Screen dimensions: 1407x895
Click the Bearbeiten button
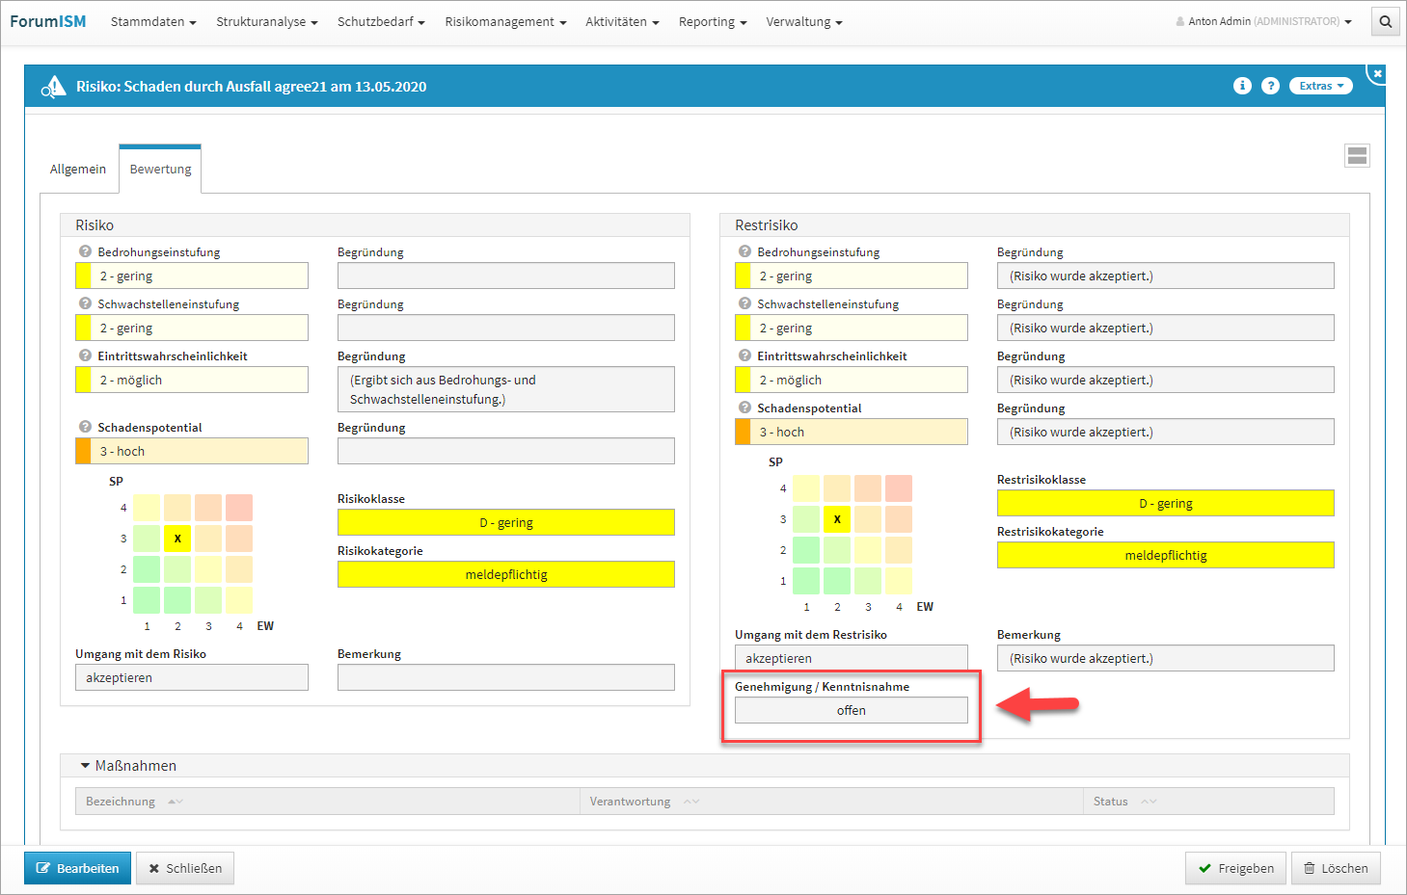(x=77, y=868)
